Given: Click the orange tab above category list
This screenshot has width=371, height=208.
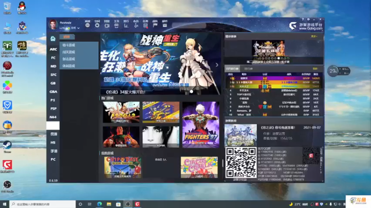Looking at the screenshot, I should pyautogui.click(x=67, y=37).
